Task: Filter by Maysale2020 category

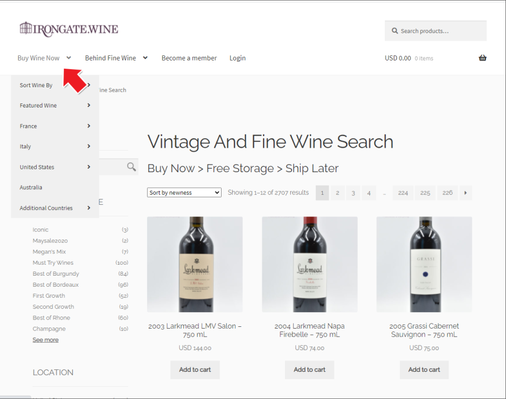Action: tap(50, 240)
